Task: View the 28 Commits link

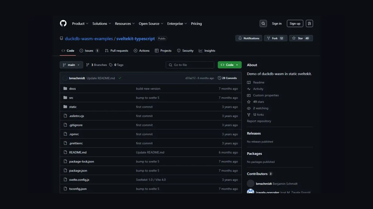Action: [227, 78]
